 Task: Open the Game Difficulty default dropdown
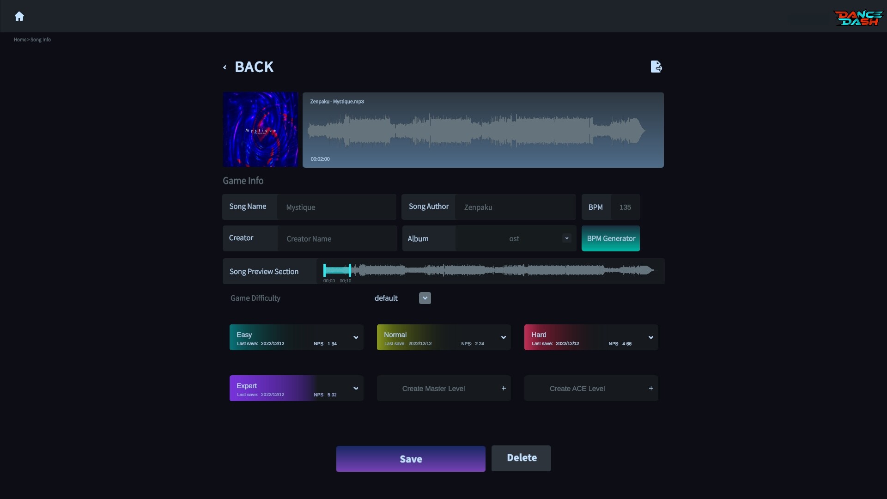pos(424,298)
